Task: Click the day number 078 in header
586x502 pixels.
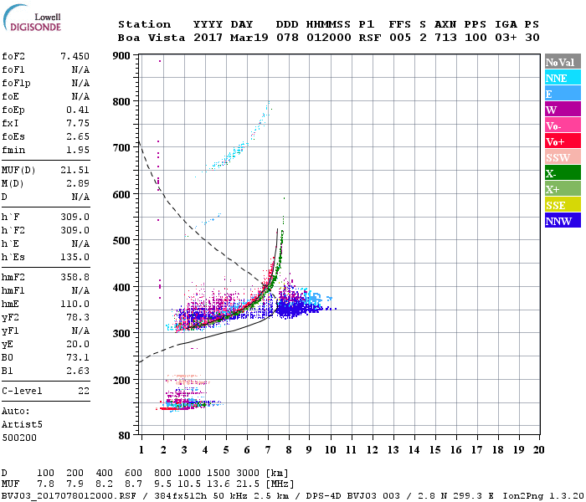Action: (x=287, y=38)
